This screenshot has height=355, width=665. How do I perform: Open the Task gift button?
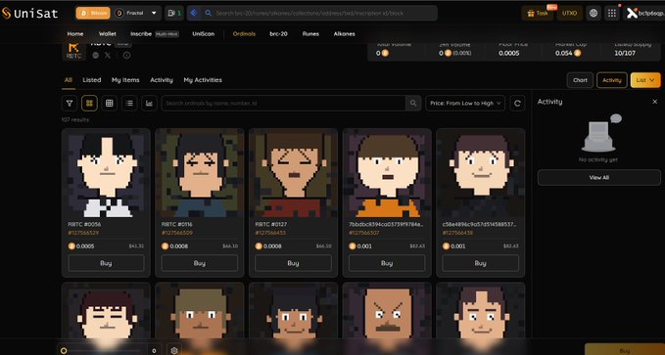(538, 13)
